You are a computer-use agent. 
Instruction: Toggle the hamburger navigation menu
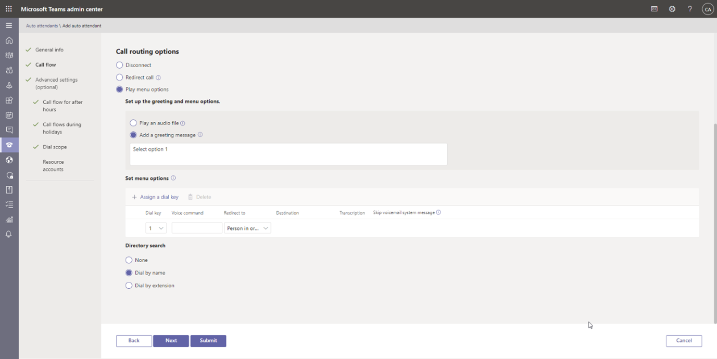pos(9,25)
